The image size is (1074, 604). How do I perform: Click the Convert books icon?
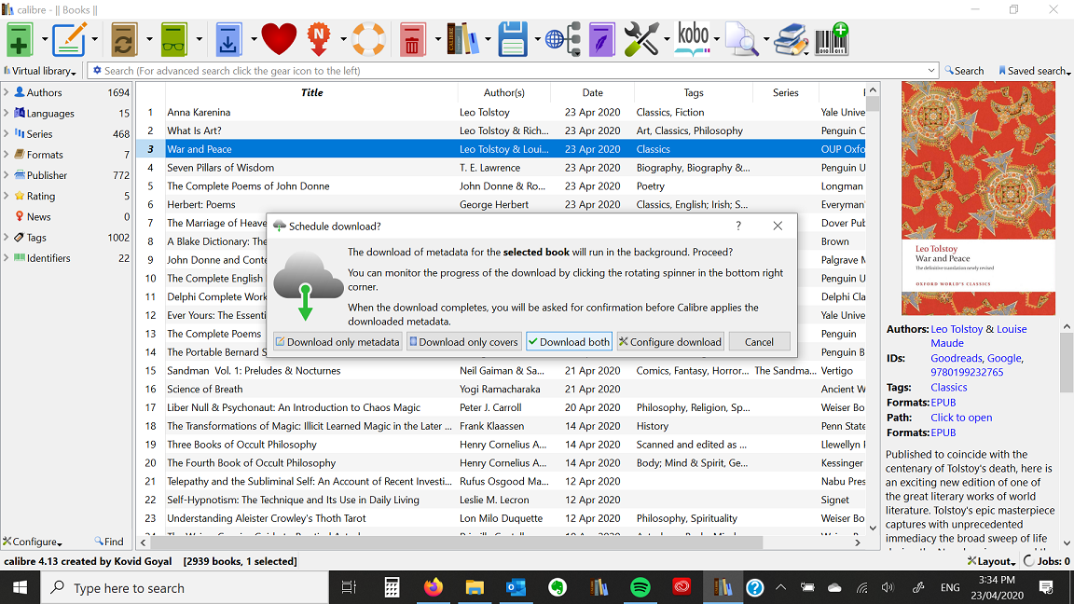124,40
